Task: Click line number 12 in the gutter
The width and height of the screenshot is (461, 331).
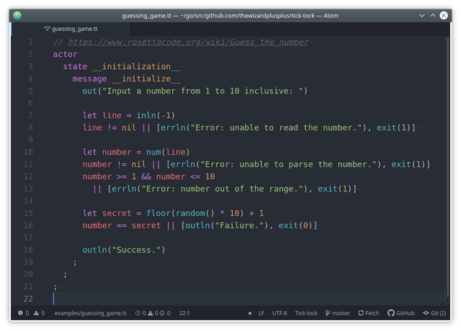Action: [x=28, y=176]
